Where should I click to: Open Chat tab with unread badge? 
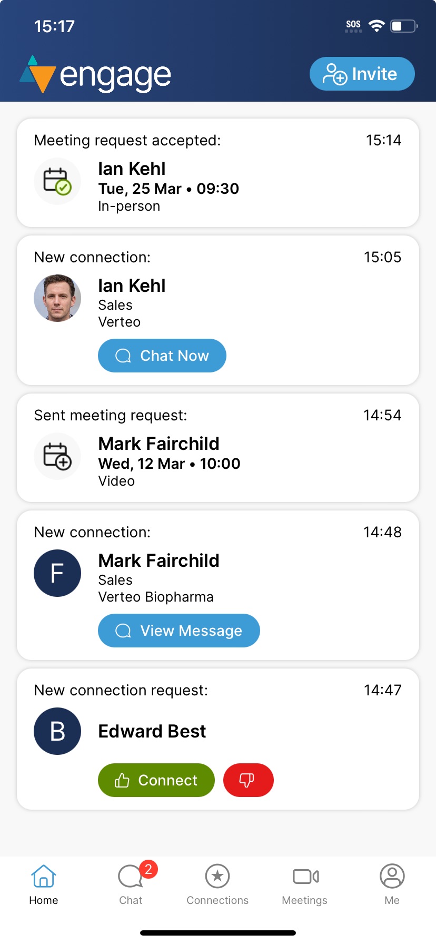click(131, 884)
